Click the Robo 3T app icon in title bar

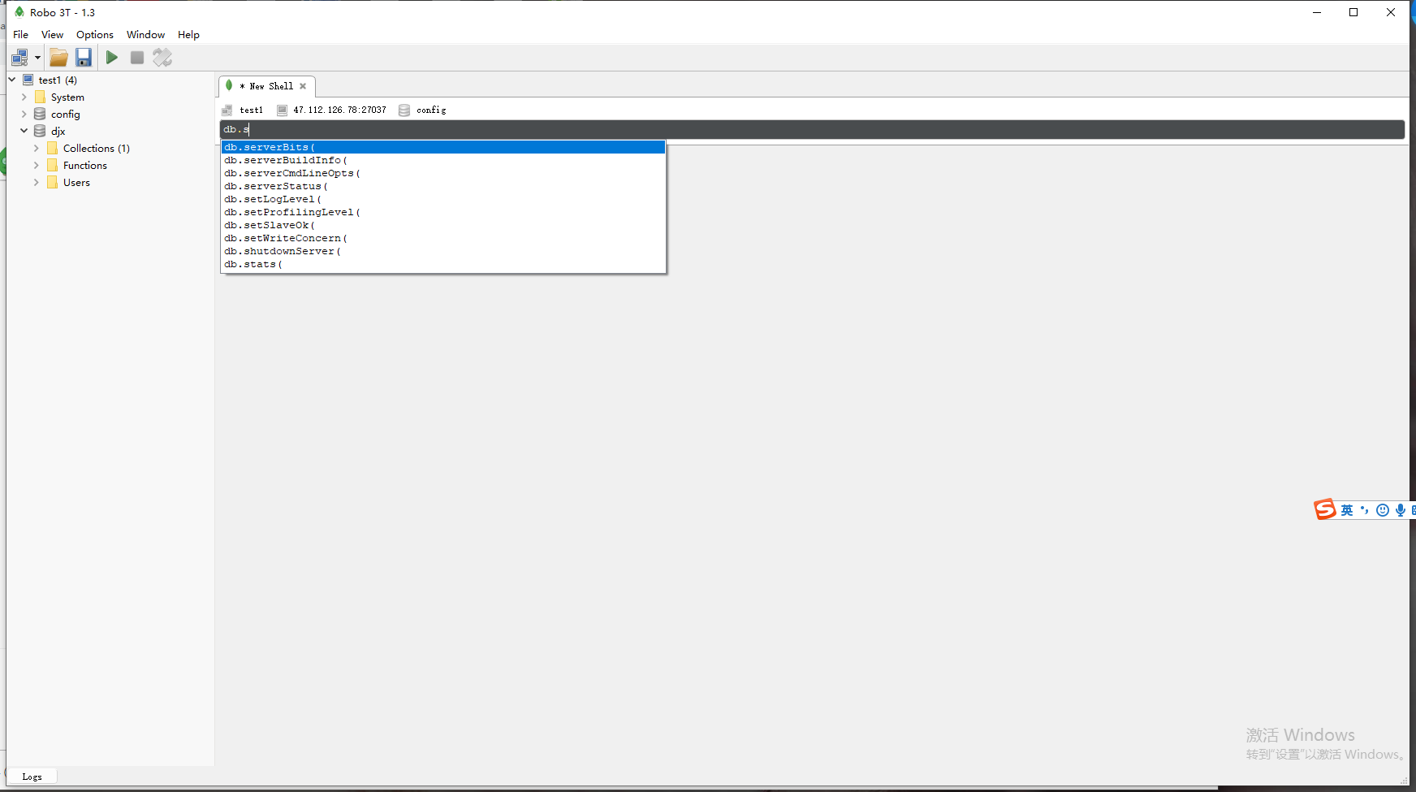19,12
